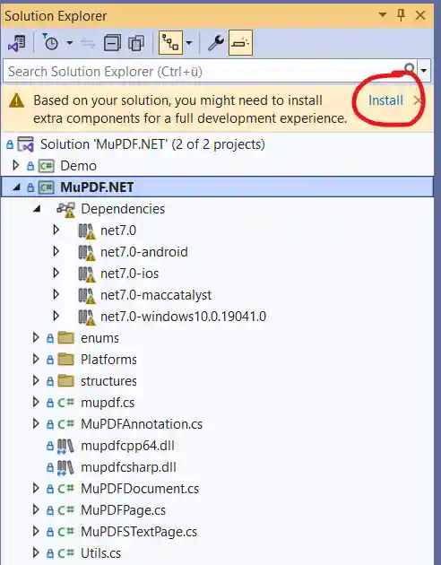Expand the Platforms folder
441x565 pixels.
(36, 359)
